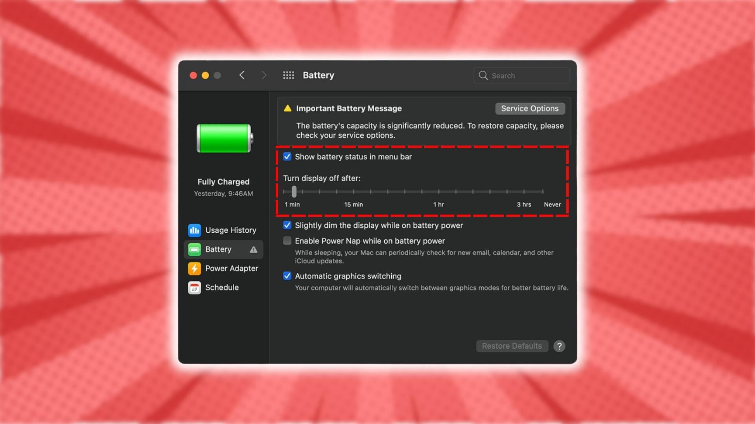Image resolution: width=755 pixels, height=424 pixels.
Task: Click the Important Battery Message warning icon
Action: click(287, 108)
